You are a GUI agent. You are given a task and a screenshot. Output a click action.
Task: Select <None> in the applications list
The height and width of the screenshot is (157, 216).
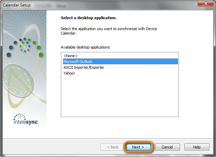120,56
